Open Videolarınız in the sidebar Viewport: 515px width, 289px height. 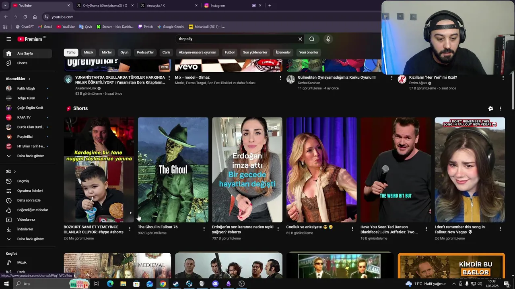coord(27,220)
